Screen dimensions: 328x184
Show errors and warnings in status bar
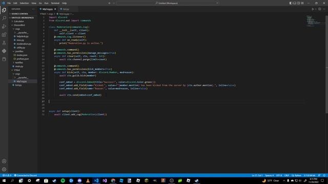tap(7, 175)
